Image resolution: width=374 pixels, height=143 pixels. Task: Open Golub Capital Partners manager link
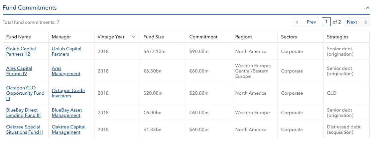coord(66,51)
